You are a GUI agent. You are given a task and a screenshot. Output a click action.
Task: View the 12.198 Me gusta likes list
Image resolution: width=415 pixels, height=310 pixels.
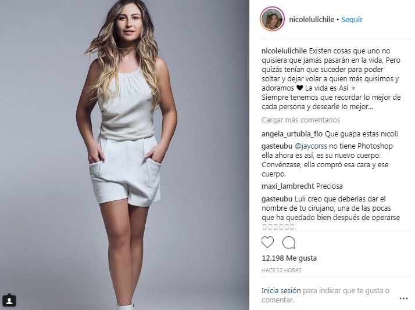coord(289,258)
